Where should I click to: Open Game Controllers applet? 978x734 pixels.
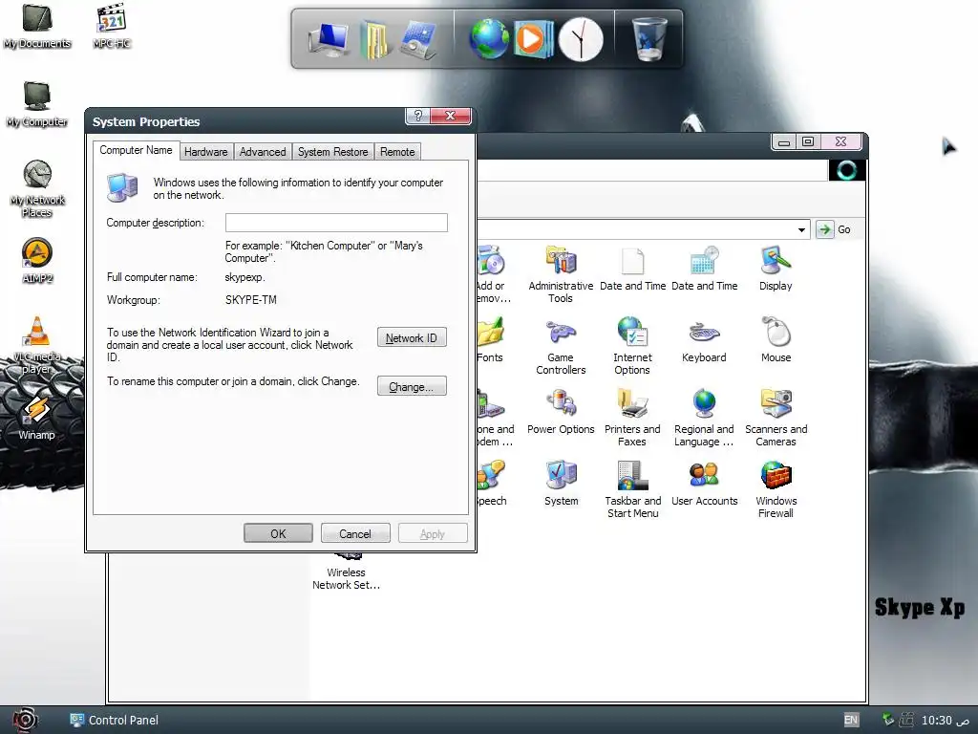[x=561, y=346]
